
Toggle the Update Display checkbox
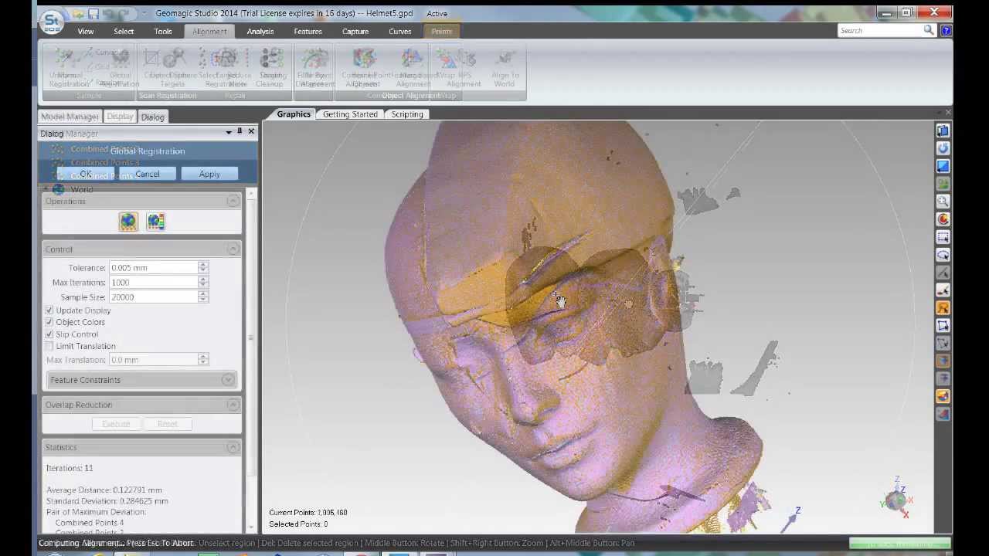pyautogui.click(x=49, y=310)
